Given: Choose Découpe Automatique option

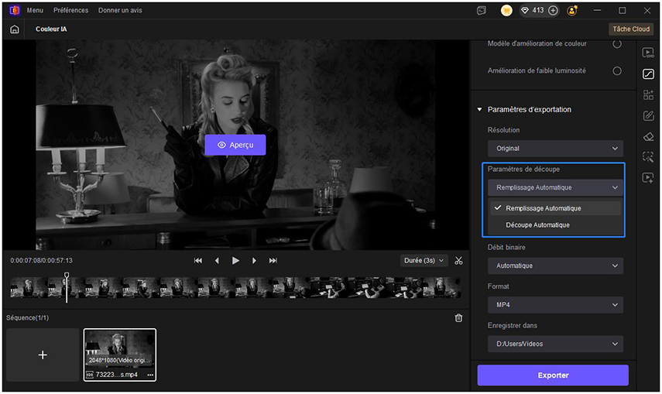Looking at the screenshot, I should (555, 225).
